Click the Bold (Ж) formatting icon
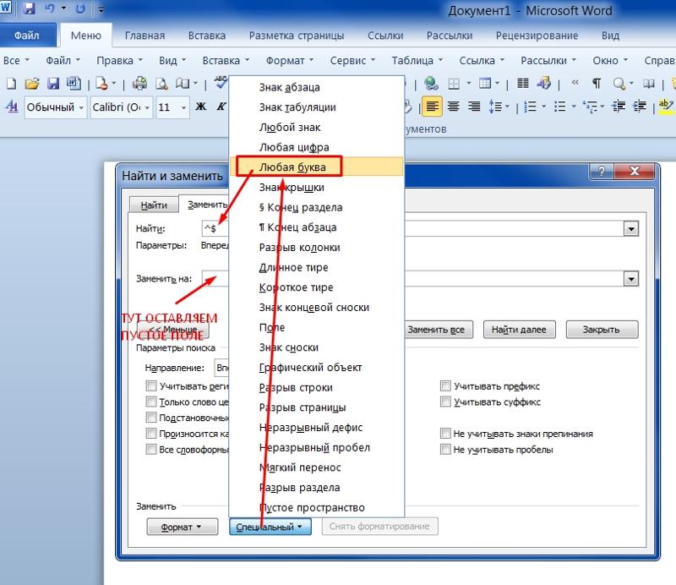Screen dimensions: 676x585 200,107
